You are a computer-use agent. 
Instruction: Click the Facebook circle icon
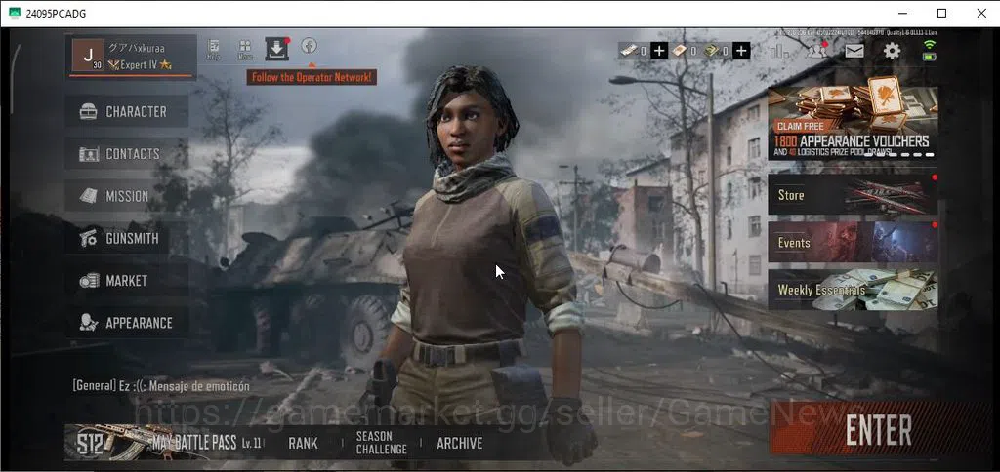[310, 46]
